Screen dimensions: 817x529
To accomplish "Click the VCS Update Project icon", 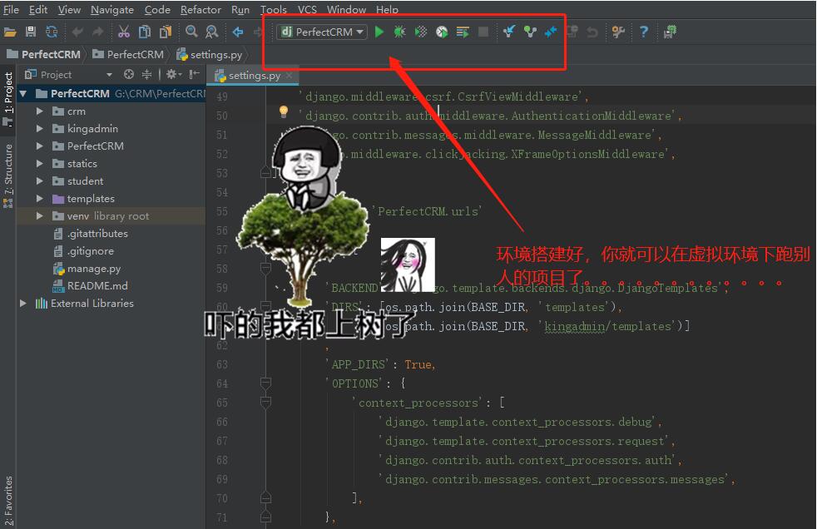I will (509, 32).
